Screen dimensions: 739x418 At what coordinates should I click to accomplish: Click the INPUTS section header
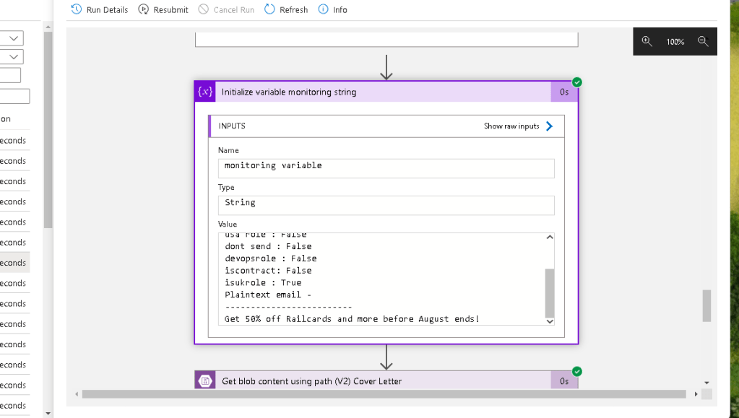point(386,126)
